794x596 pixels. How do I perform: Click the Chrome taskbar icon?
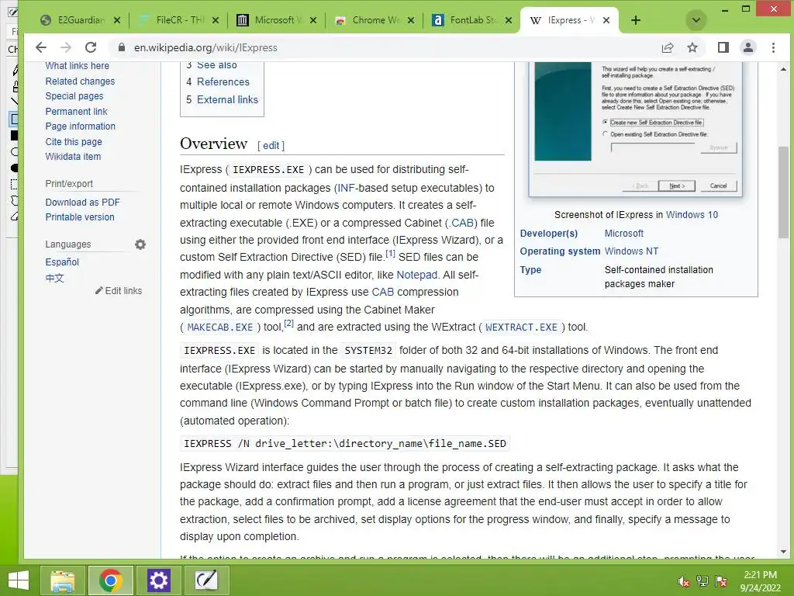click(110, 580)
